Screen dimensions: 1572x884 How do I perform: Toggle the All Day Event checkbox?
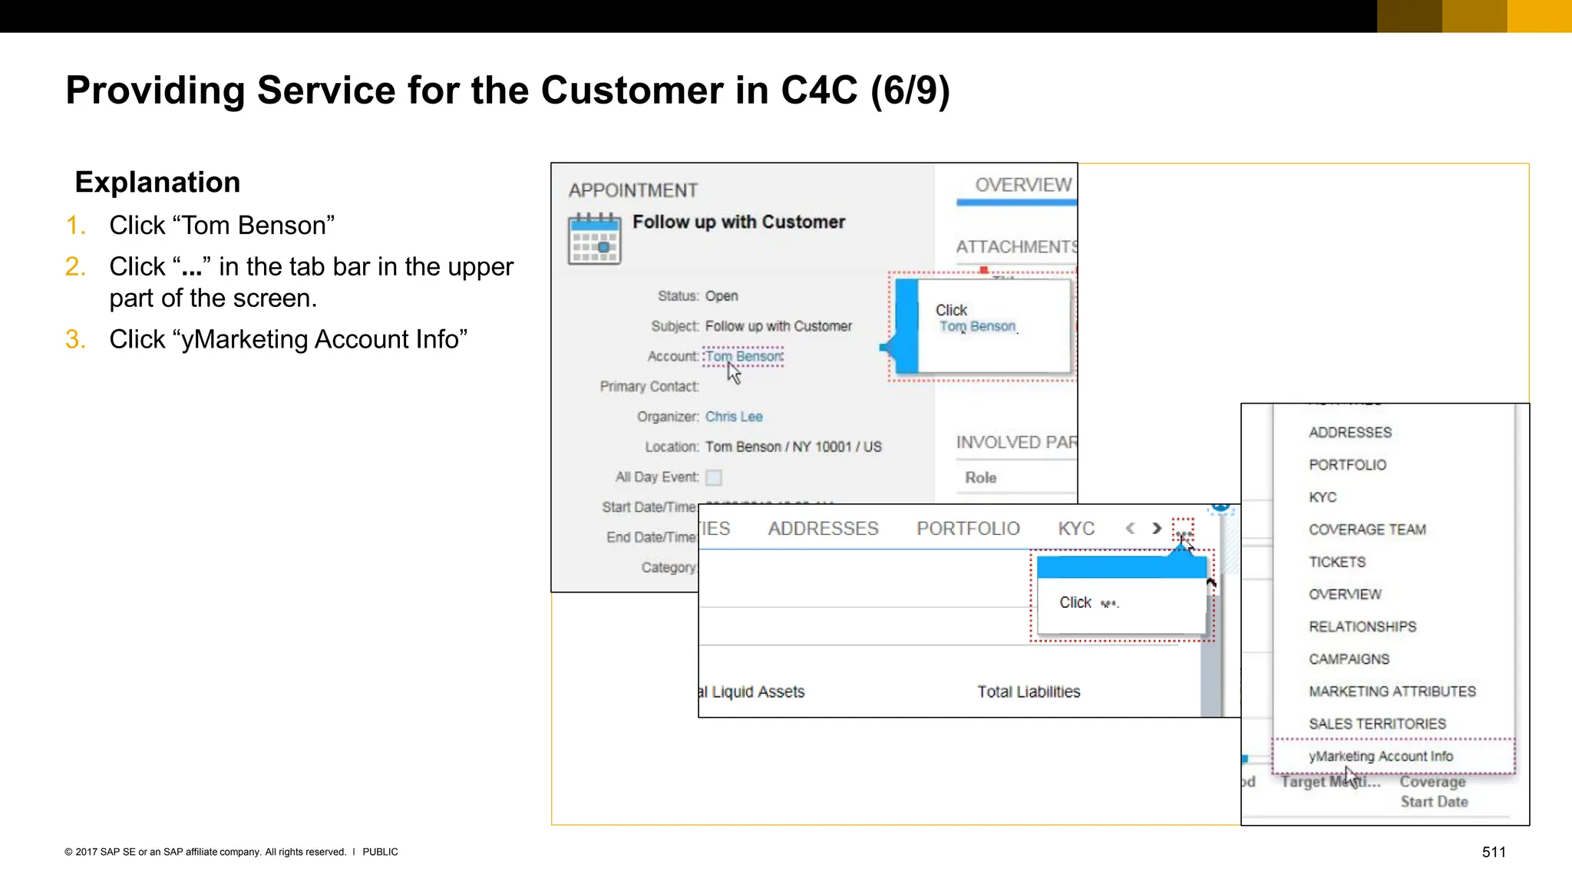(714, 477)
